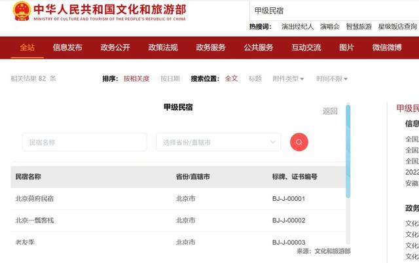419x263 pixels.
Task: Click hot search term 星级饭店查询
Action: click(x=397, y=27)
